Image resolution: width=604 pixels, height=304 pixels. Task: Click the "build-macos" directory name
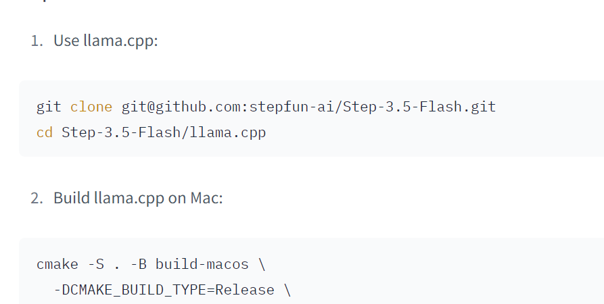202,264
